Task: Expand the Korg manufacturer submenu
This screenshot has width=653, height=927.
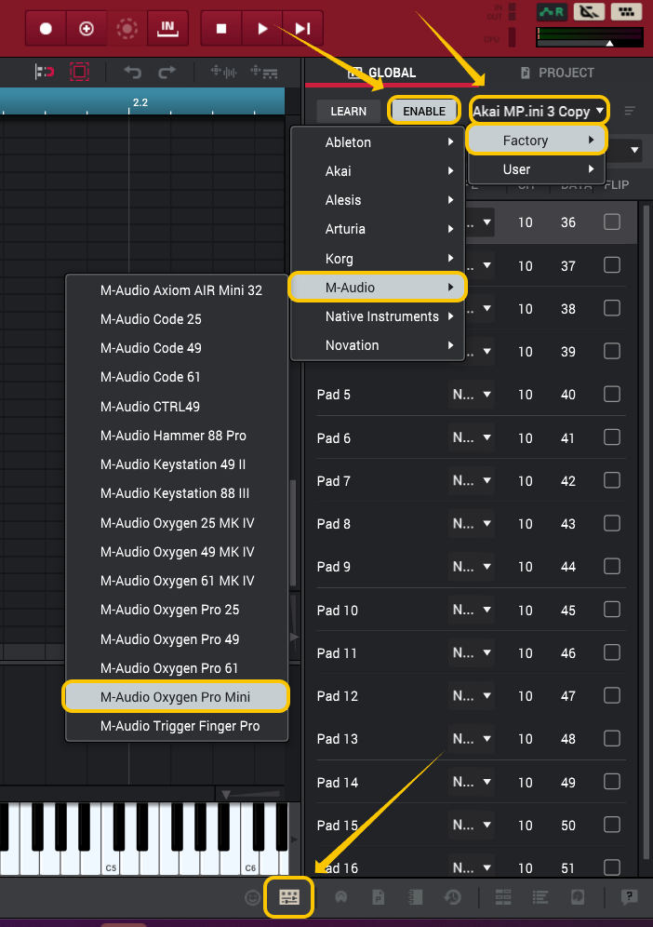Action: [x=378, y=259]
